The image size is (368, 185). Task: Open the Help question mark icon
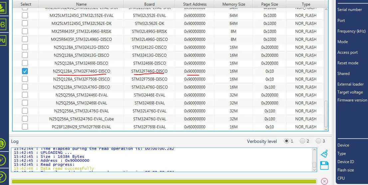[2, 177]
